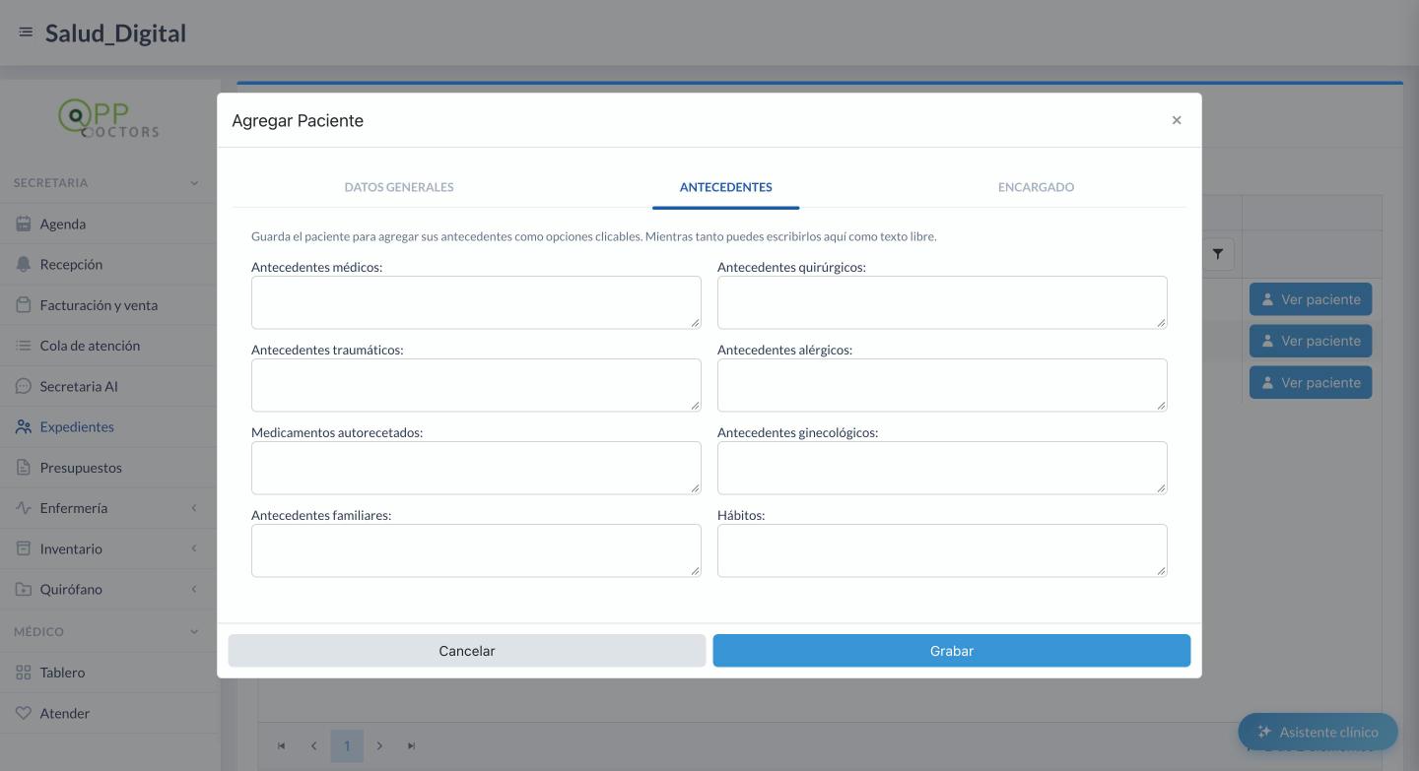1419x771 pixels.
Task: Go to the previous results page
Action: (x=314, y=745)
